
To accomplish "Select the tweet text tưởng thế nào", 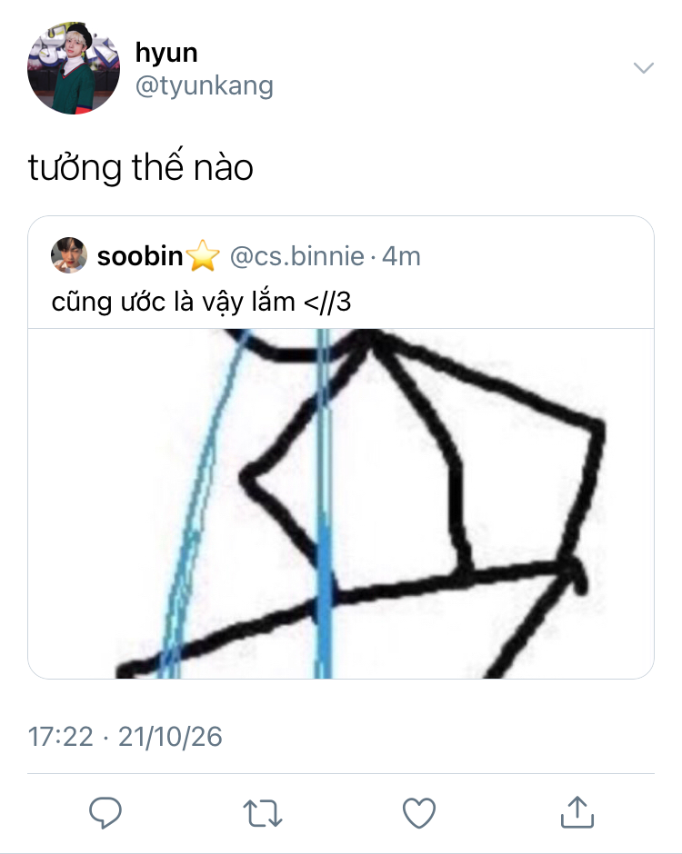I will coord(141,166).
